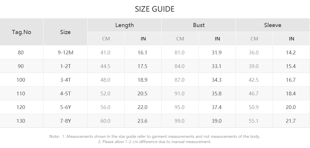The height and width of the screenshot is (148, 310).
Task: Click the 9-12M size cell
Action: [x=65, y=53]
